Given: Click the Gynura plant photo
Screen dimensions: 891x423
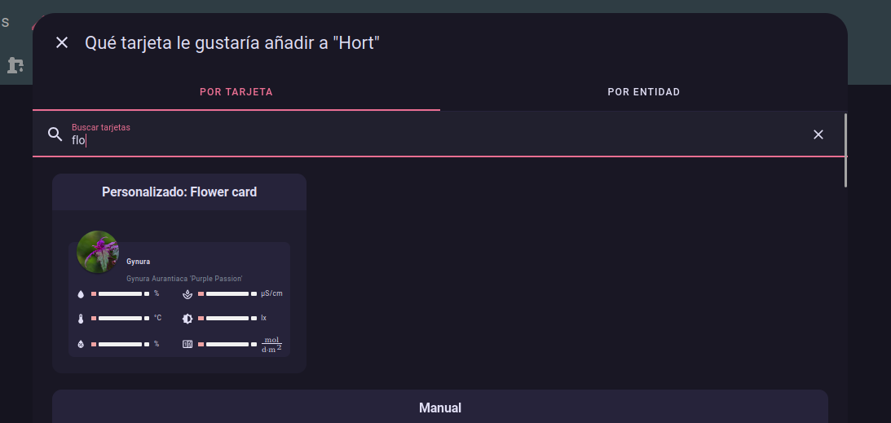Looking at the screenshot, I should point(98,252).
